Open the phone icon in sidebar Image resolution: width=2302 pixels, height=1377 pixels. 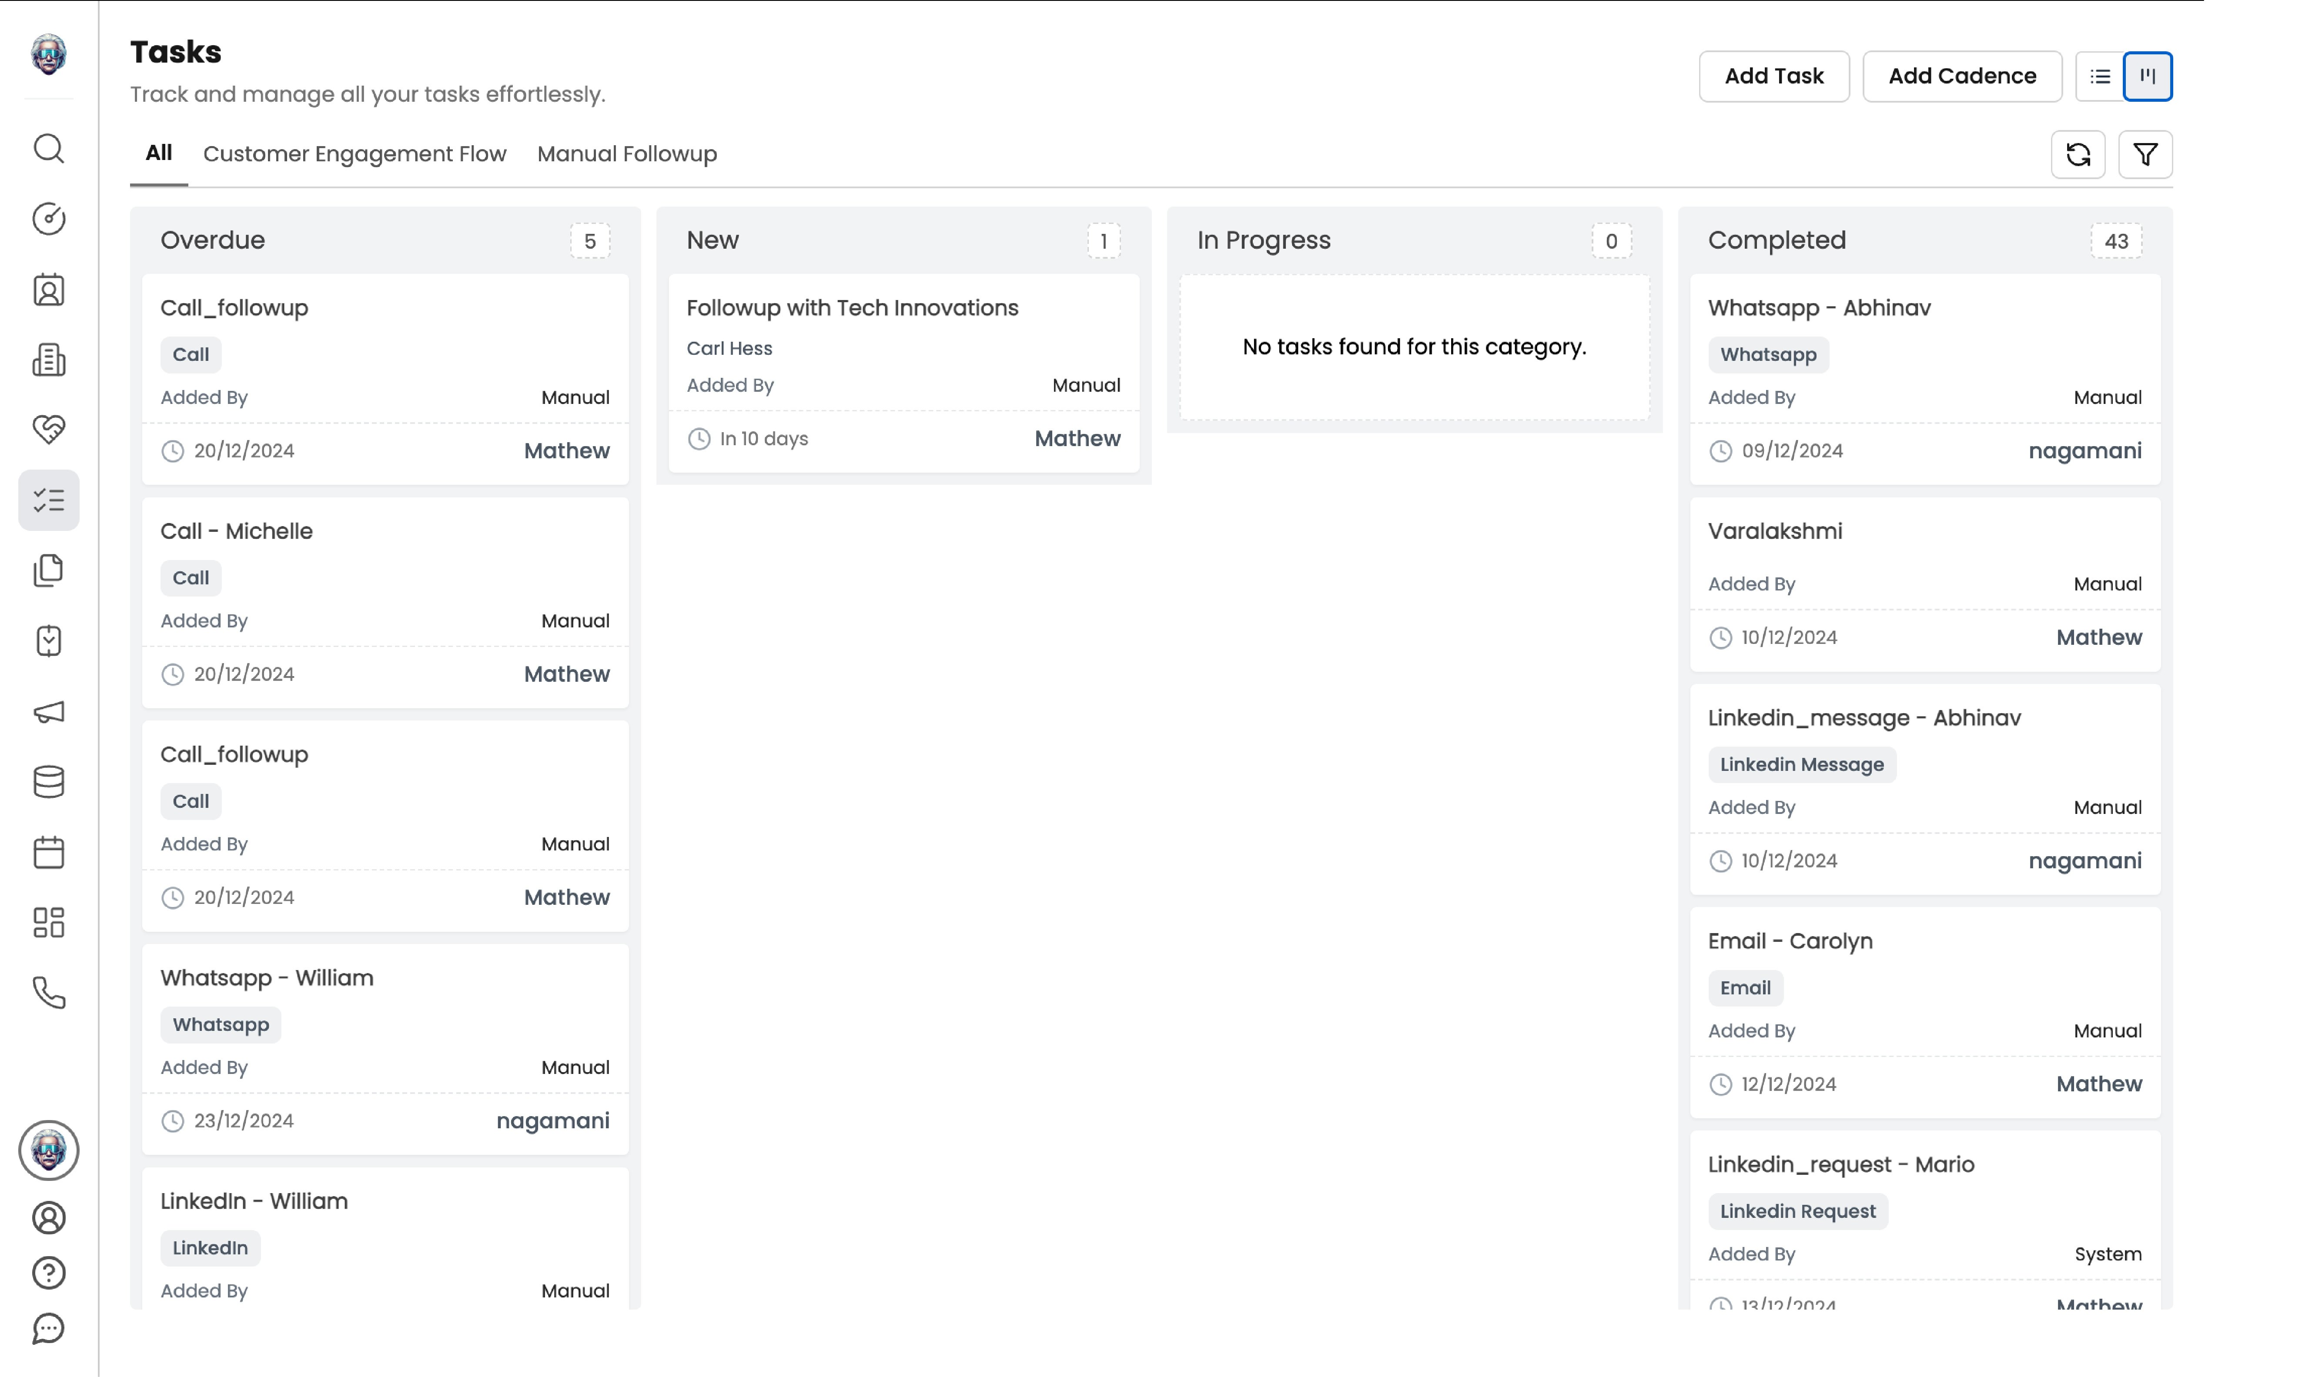click(x=48, y=993)
